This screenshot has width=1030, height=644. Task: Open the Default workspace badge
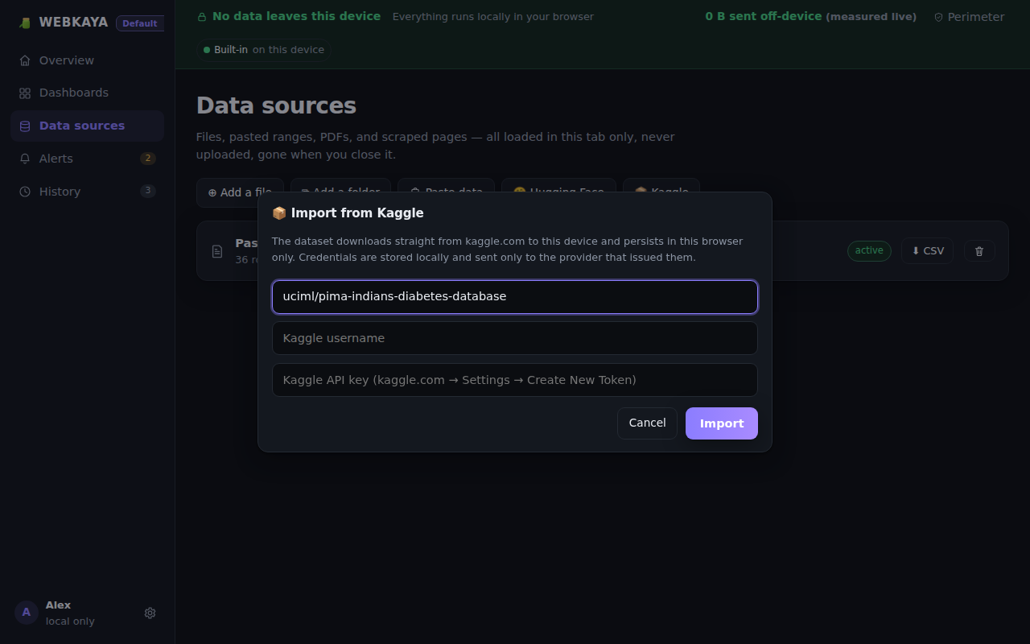(x=140, y=23)
